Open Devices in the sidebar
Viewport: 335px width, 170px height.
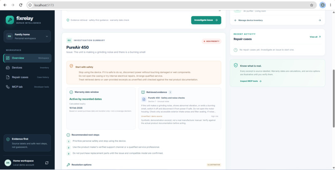tap(27, 68)
